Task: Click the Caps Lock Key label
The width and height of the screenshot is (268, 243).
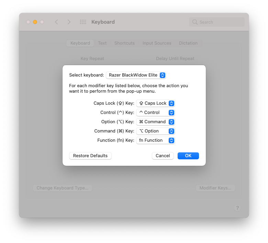Action: click(114, 103)
